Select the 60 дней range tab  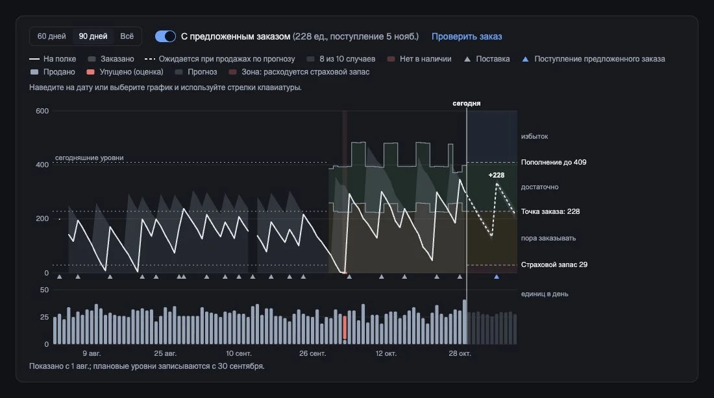(x=51, y=36)
